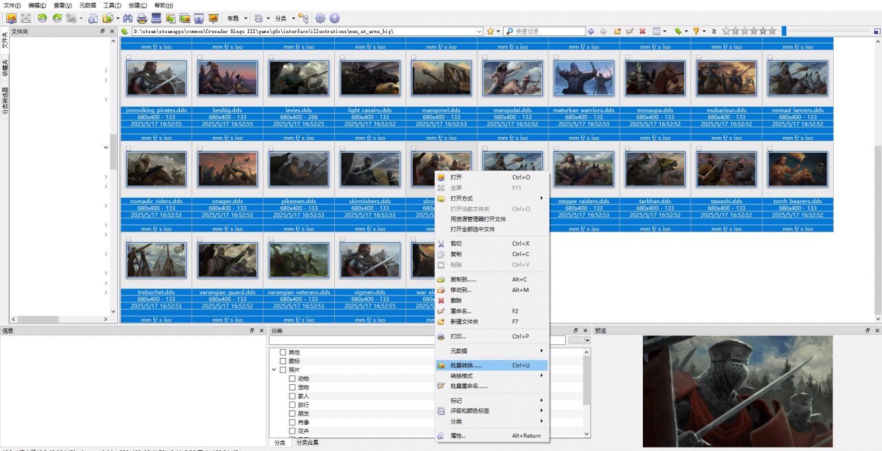
Task: Expand the address path dropdown arrow
Action: point(479,32)
